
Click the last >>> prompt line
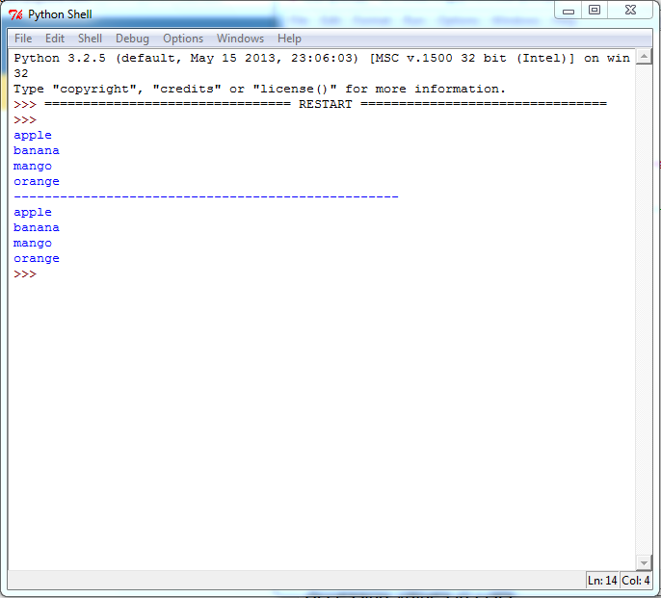point(25,273)
